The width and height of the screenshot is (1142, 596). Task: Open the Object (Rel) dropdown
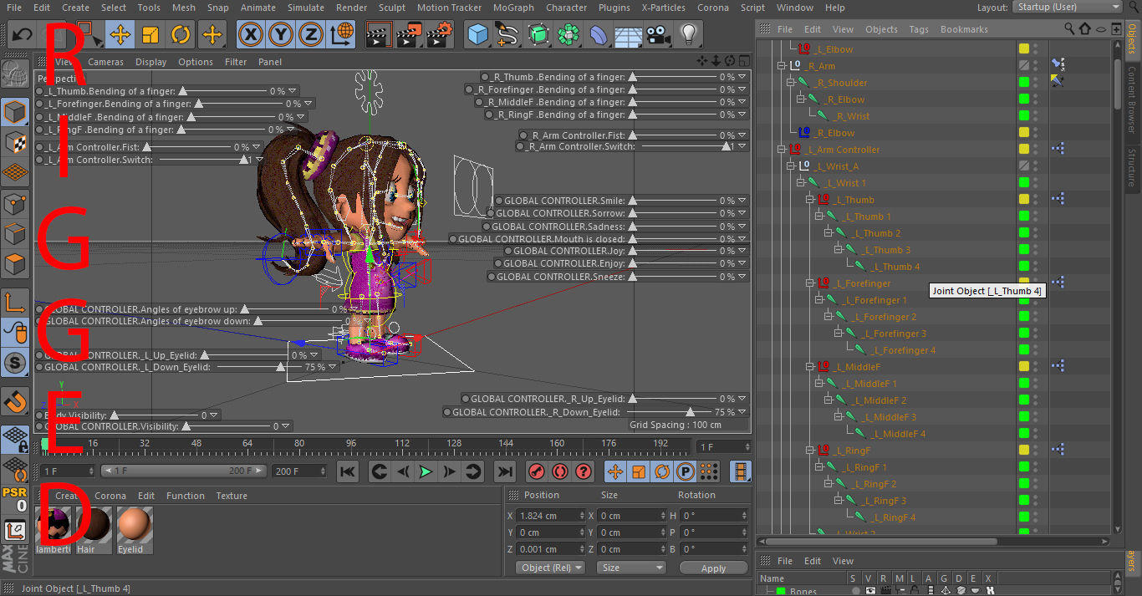click(x=551, y=568)
